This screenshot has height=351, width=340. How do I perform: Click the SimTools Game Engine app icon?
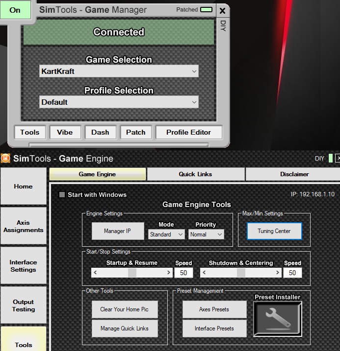(5, 159)
